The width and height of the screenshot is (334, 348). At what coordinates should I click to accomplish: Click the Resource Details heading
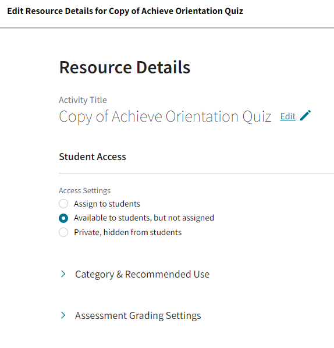coord(125,68)
